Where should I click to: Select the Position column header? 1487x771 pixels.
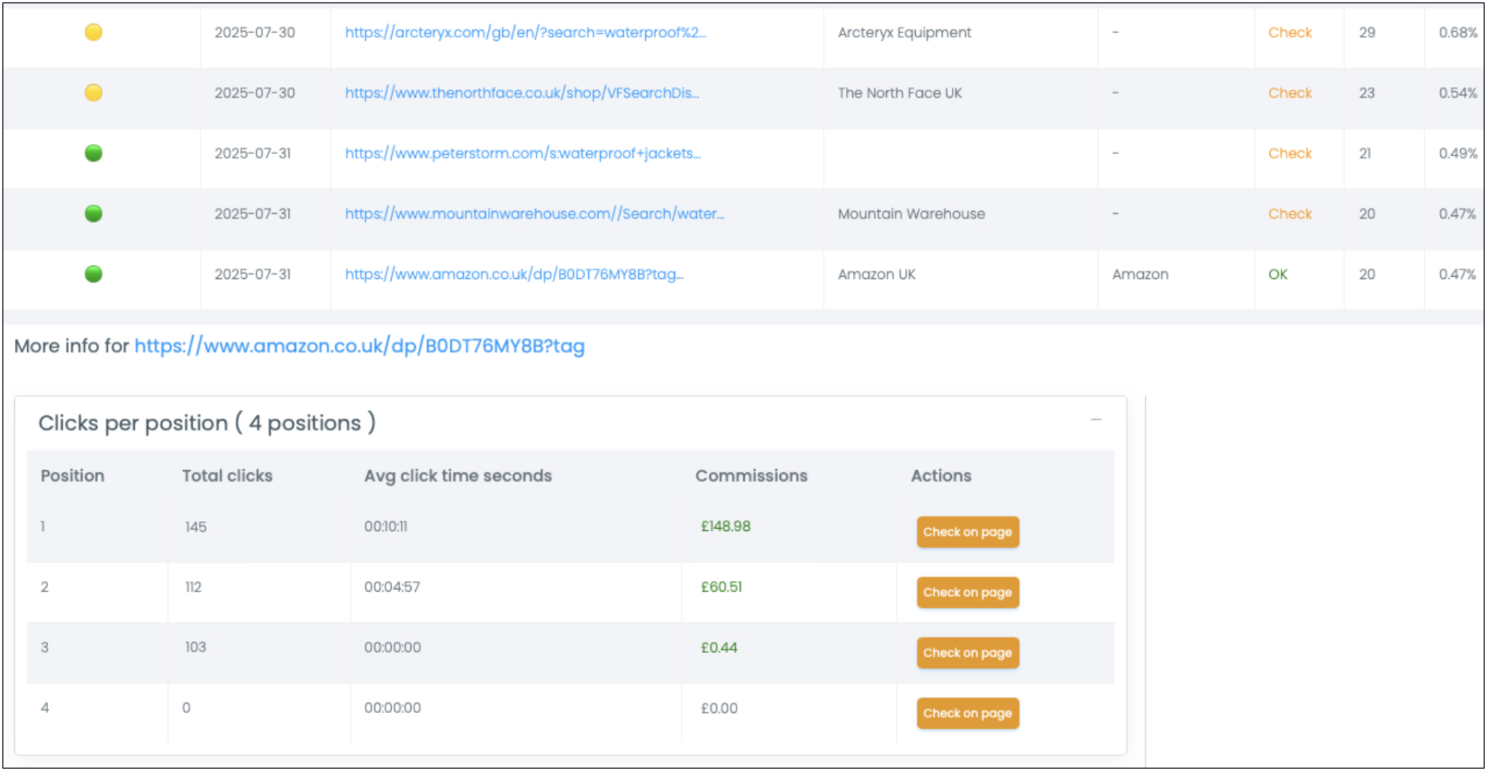[x=72, y=476]
